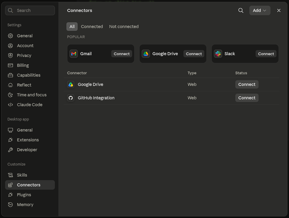Click the Google Drive name in table row

tap(90, 84)
